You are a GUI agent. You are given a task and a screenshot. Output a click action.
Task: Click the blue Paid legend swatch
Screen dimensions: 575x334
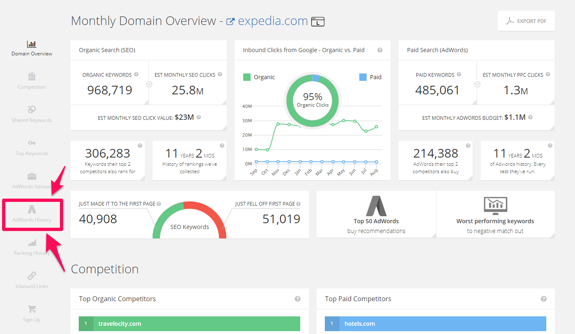coord(363,77)
